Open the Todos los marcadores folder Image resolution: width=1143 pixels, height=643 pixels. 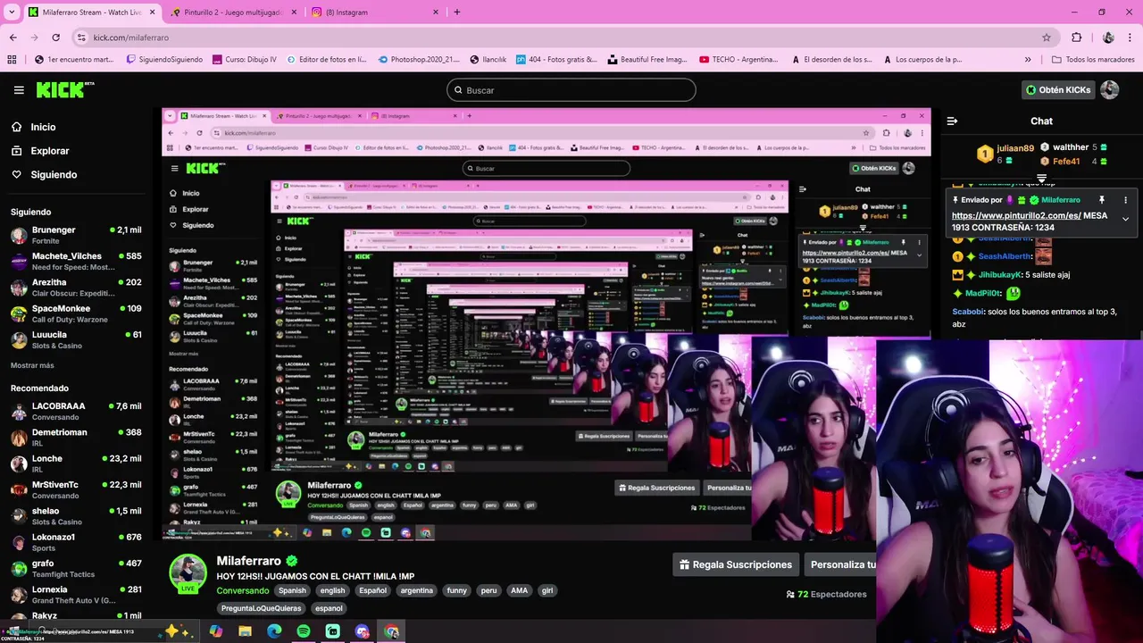point(1094,60)
